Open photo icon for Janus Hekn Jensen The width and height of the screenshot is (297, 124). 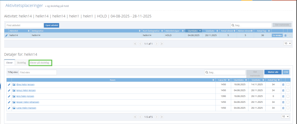(x=14, y=90)
